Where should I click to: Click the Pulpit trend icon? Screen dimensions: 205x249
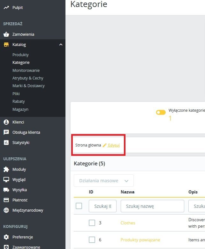6,7
